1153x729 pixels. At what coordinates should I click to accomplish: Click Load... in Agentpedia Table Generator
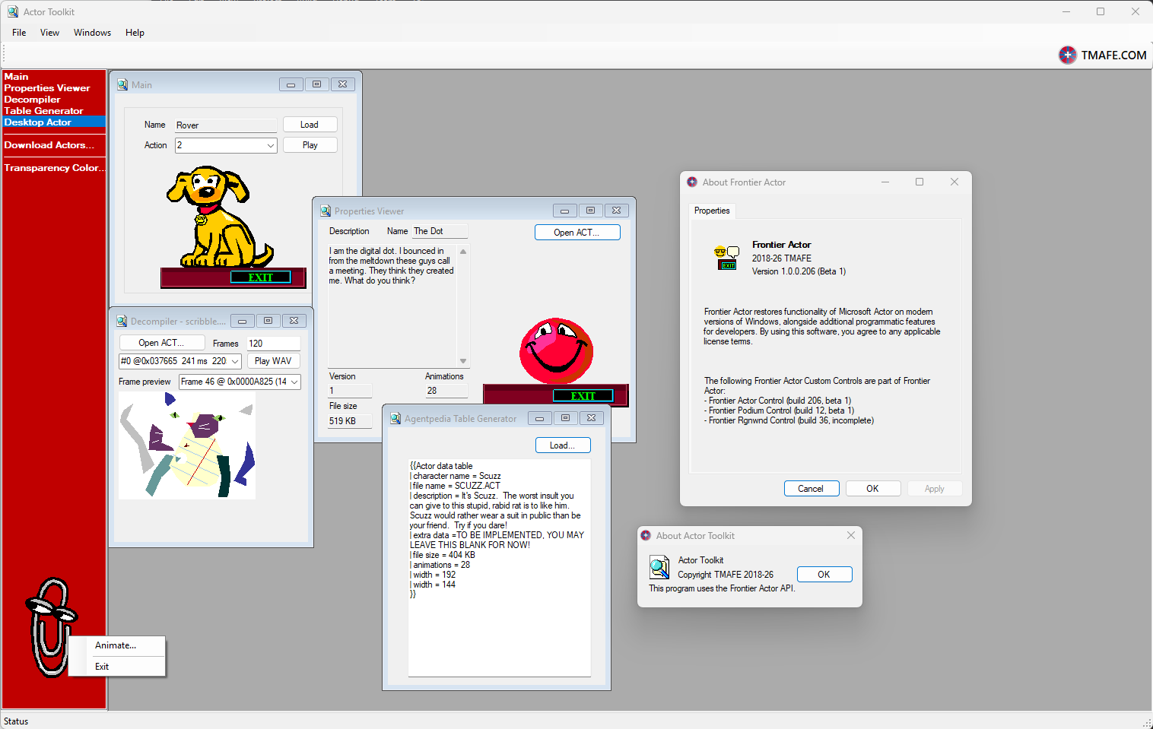click(563, 445)
